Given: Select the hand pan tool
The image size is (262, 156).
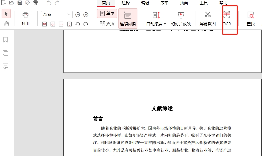Looking at the screenshot, I should (6, 24).
